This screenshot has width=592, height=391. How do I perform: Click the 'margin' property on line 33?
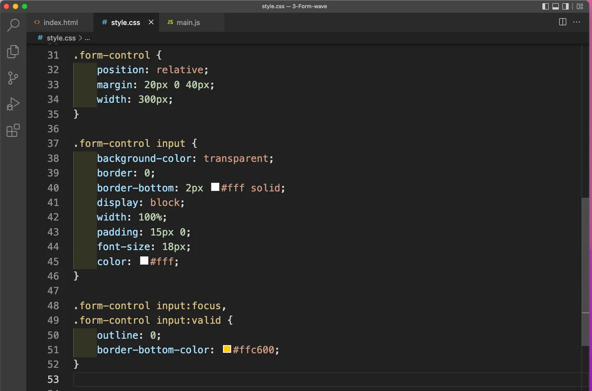pos(115,85)
